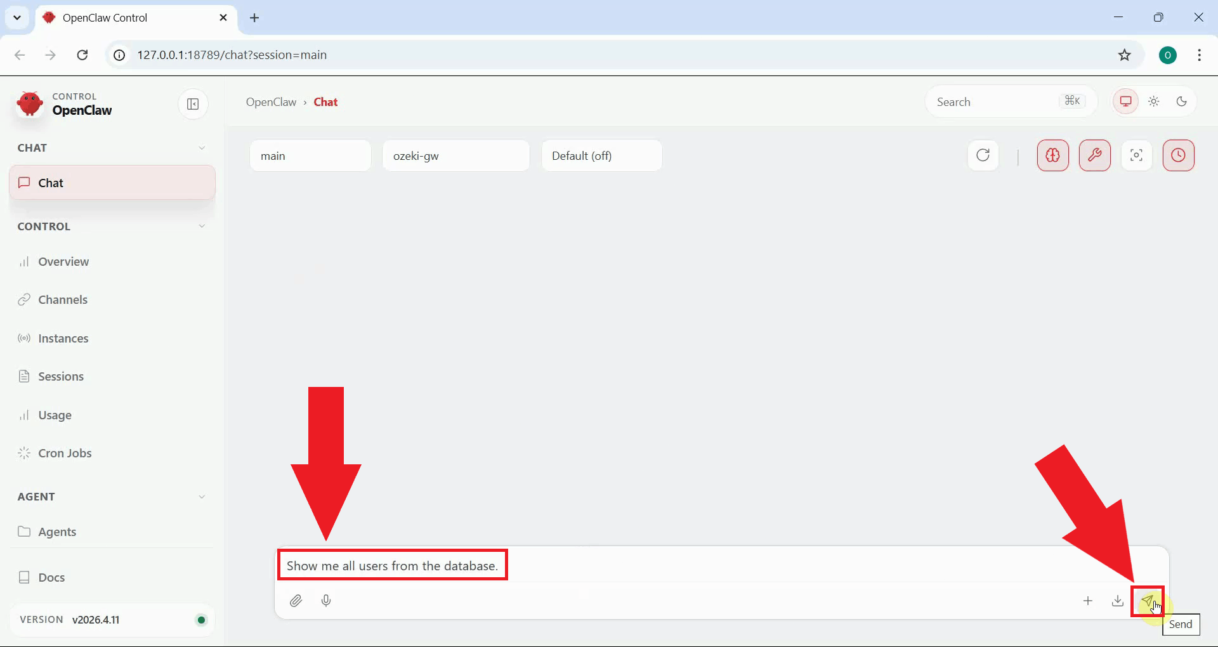This screenshot has width=1218, height=647.
Task: Attach a file with paperclip icon
Action: click(296, 601)
